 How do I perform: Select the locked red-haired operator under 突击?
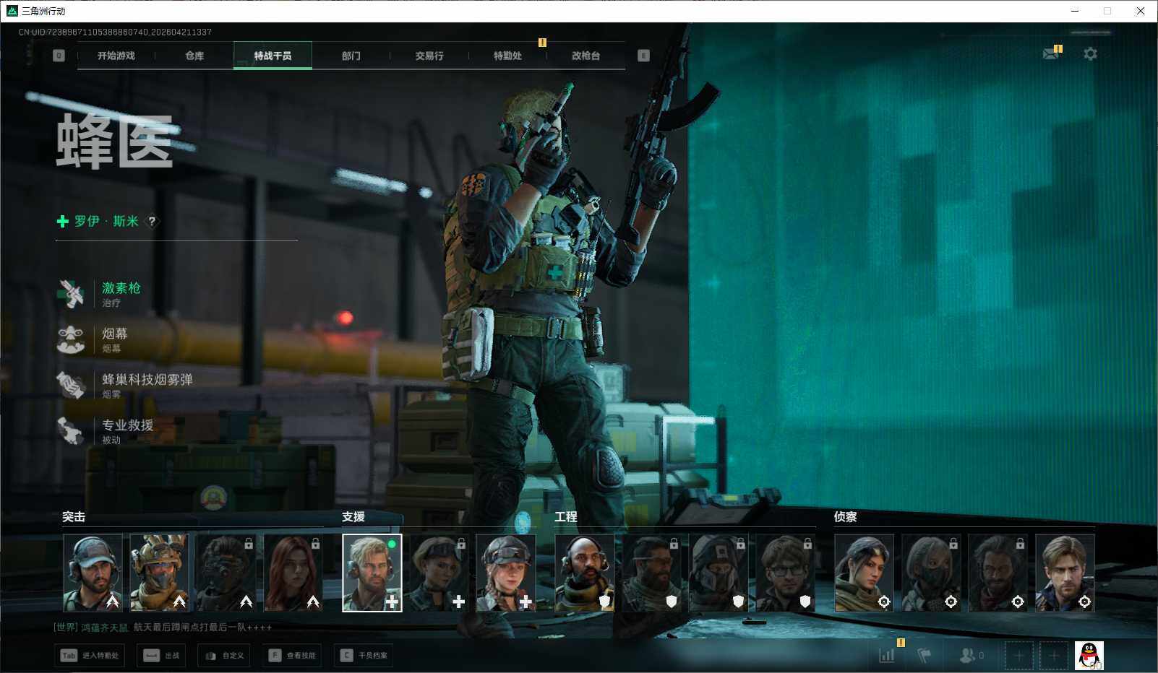click(x=293, y=573)
